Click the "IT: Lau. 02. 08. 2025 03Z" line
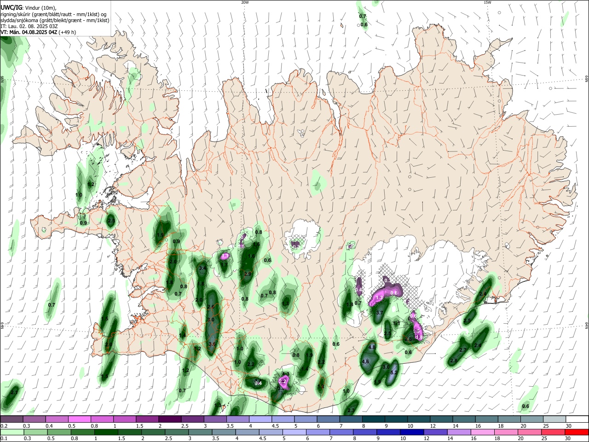 pos(29,26)
